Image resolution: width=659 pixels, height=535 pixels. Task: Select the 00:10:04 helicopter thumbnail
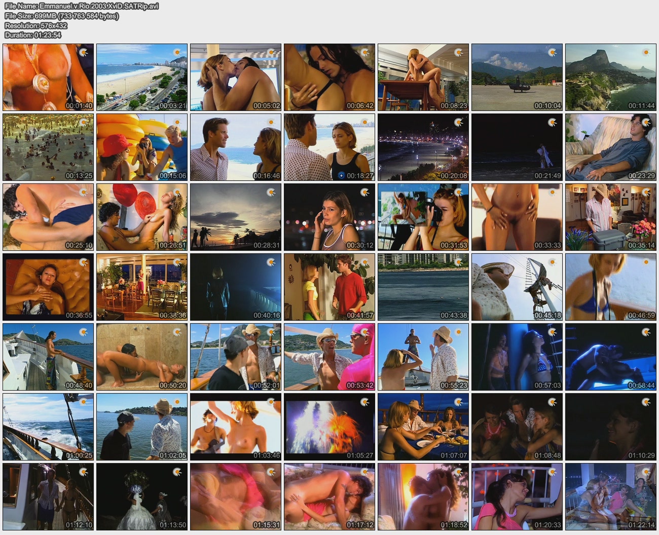pyautogui.click(x=517, y=77)
